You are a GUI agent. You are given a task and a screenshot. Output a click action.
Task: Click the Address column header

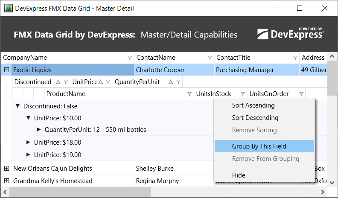coord(313,58)
